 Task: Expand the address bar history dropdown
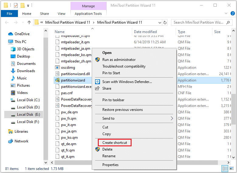pyautogui.click(x=160, y=23)
